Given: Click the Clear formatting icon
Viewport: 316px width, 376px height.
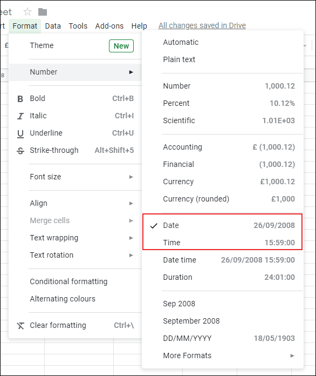Looking at the screenshot, I should (x=20, y=326).
